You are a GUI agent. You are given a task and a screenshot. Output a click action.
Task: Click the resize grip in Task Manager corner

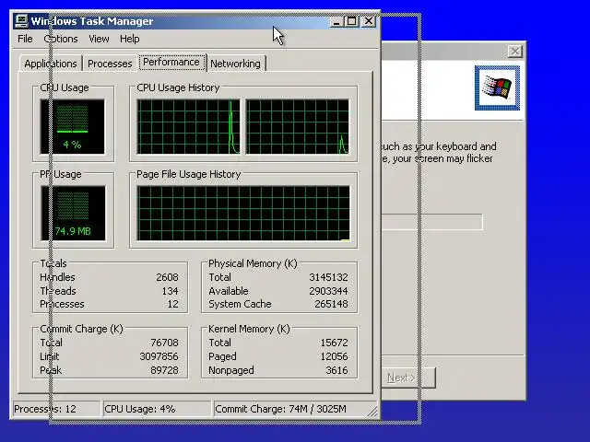pos(372,412)
